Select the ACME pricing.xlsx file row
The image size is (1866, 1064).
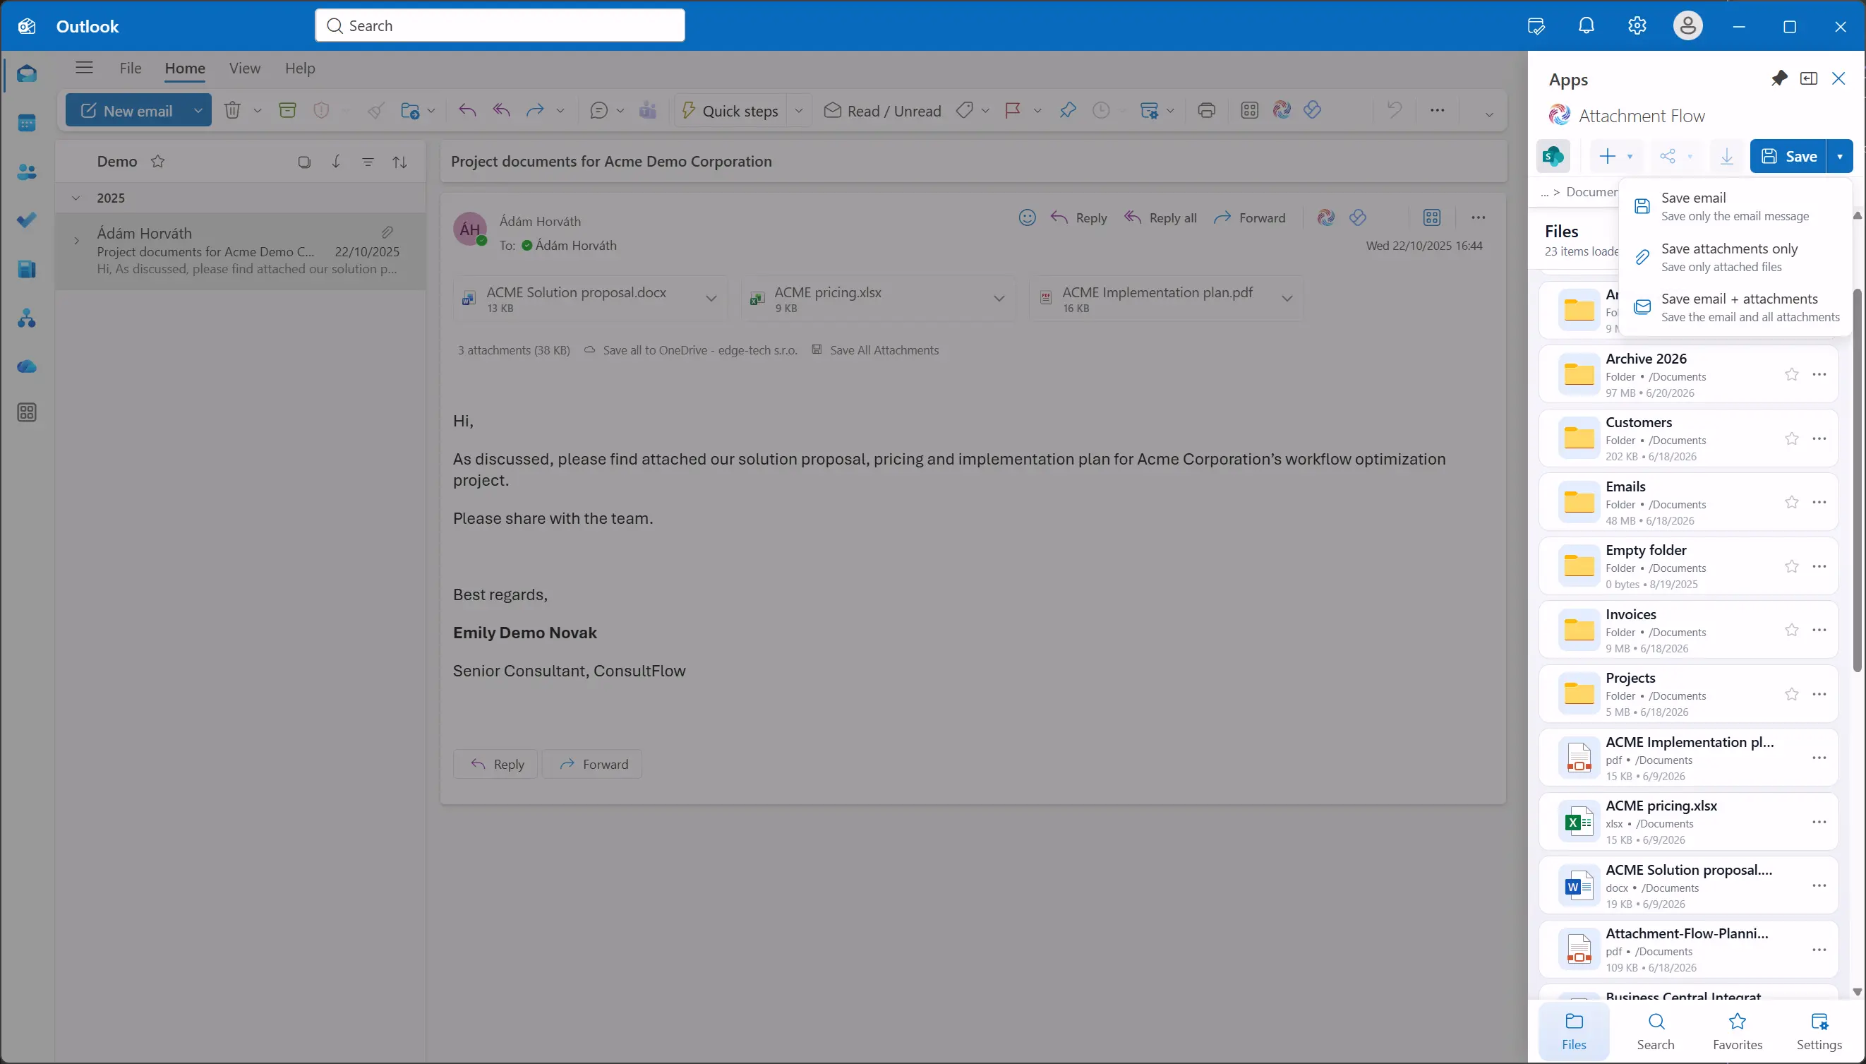(x=1688, y=821)
